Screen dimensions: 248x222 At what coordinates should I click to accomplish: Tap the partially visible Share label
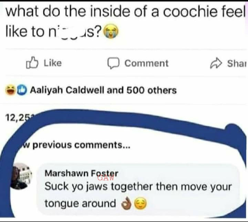(237, 63)
